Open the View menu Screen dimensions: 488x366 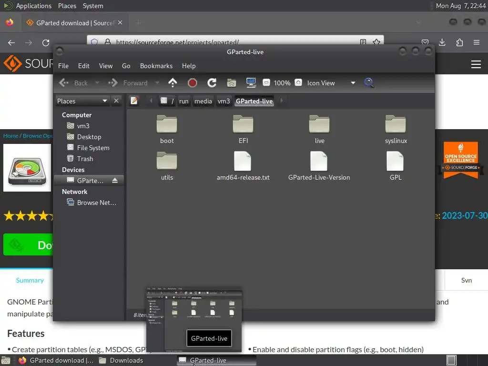(x=106, y=66)
